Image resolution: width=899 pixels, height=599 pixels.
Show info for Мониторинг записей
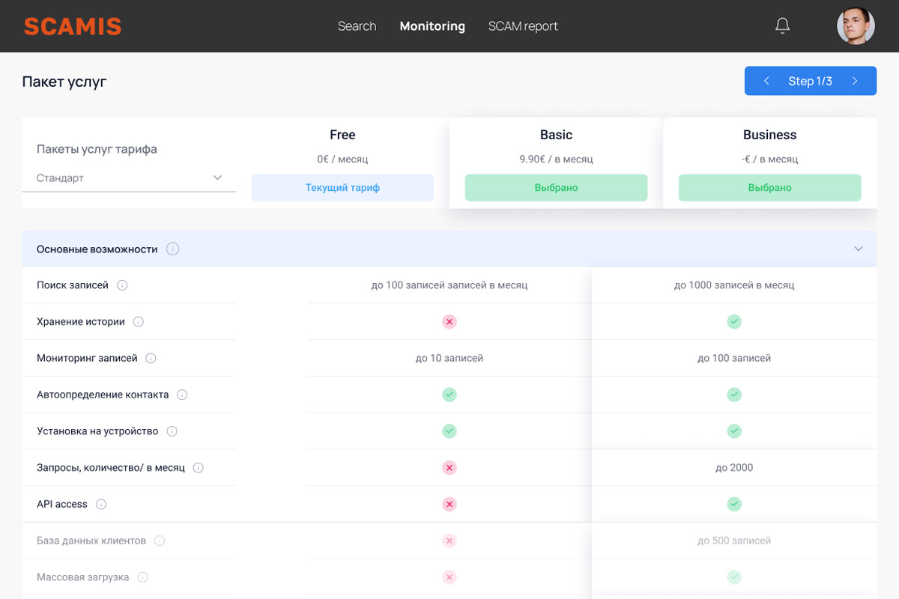(x=151, y=359)
